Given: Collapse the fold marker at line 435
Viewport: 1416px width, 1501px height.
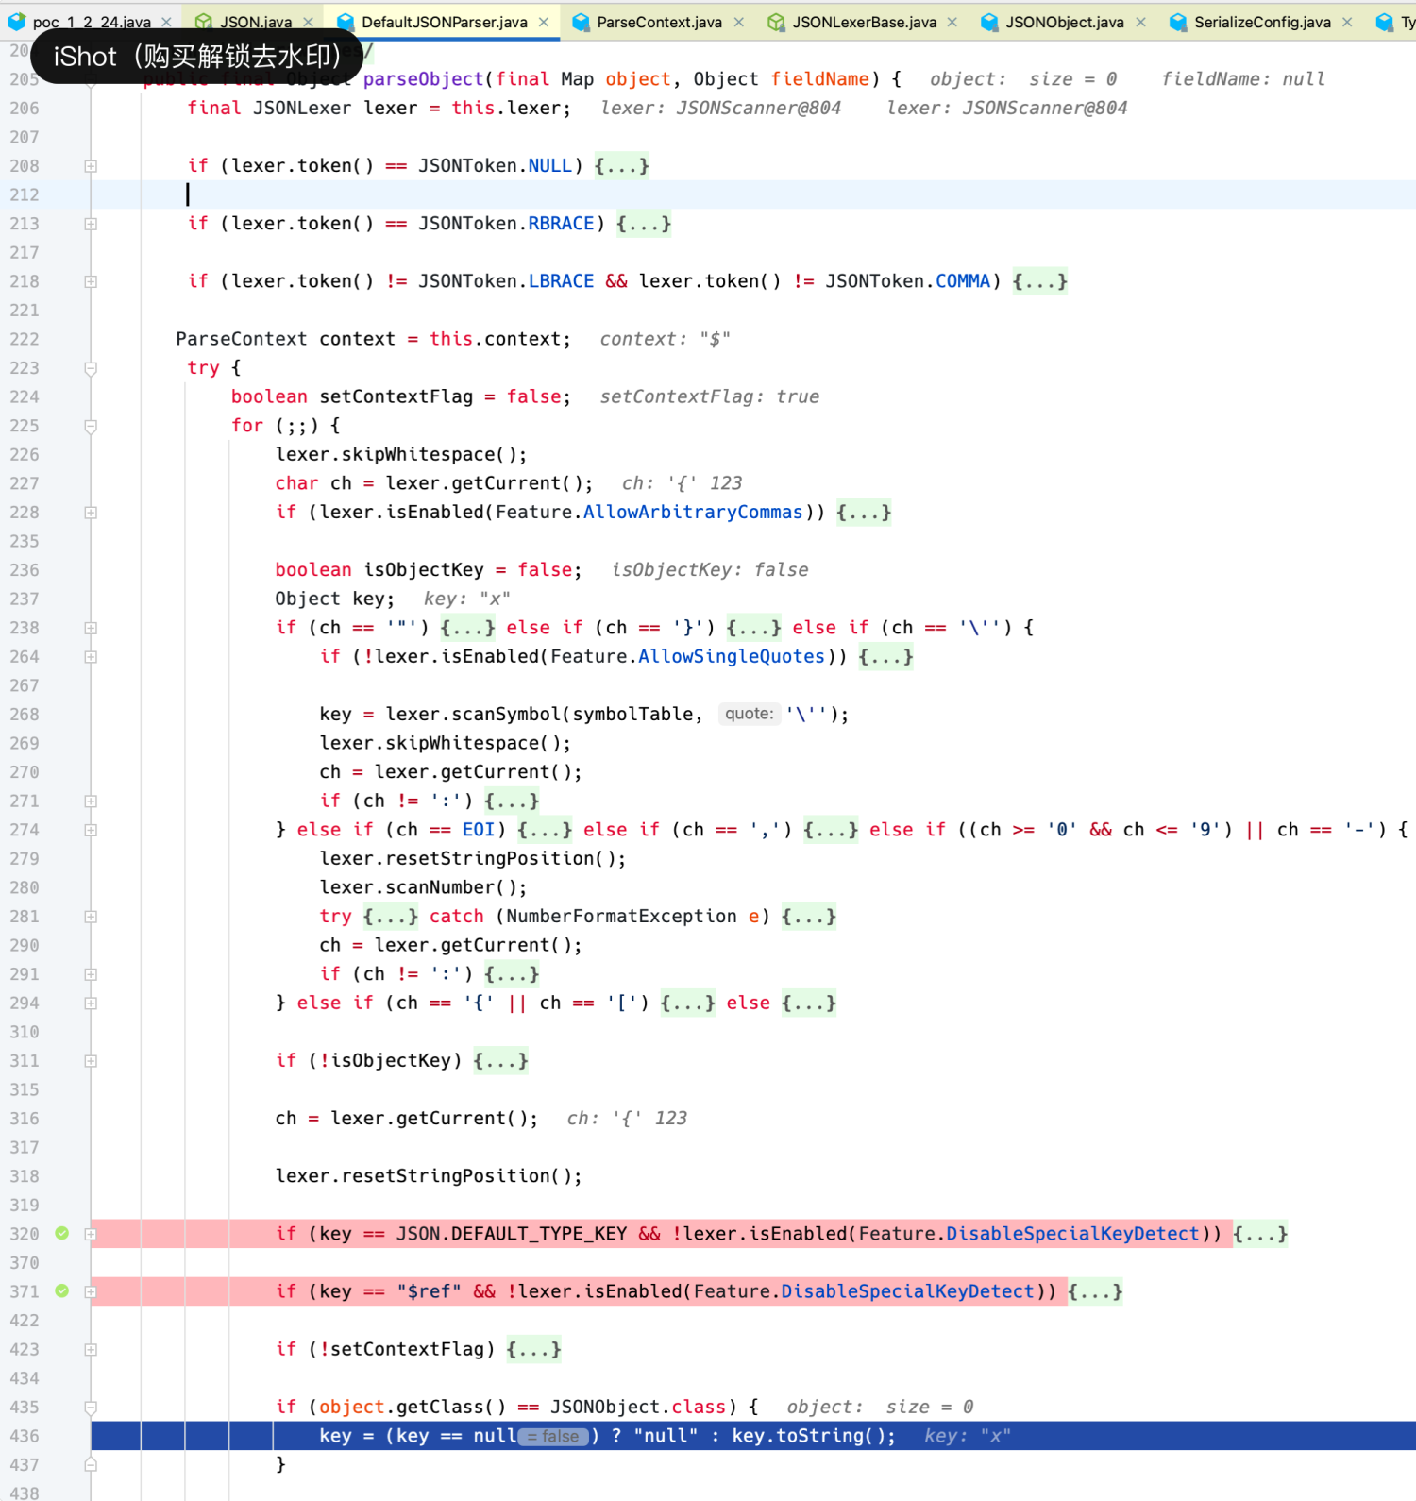Looking at the screenshot, I should [x=91, y=1407].
